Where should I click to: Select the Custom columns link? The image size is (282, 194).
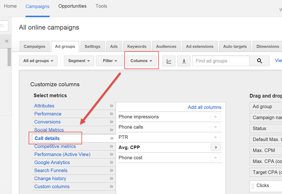click(52, 186)
